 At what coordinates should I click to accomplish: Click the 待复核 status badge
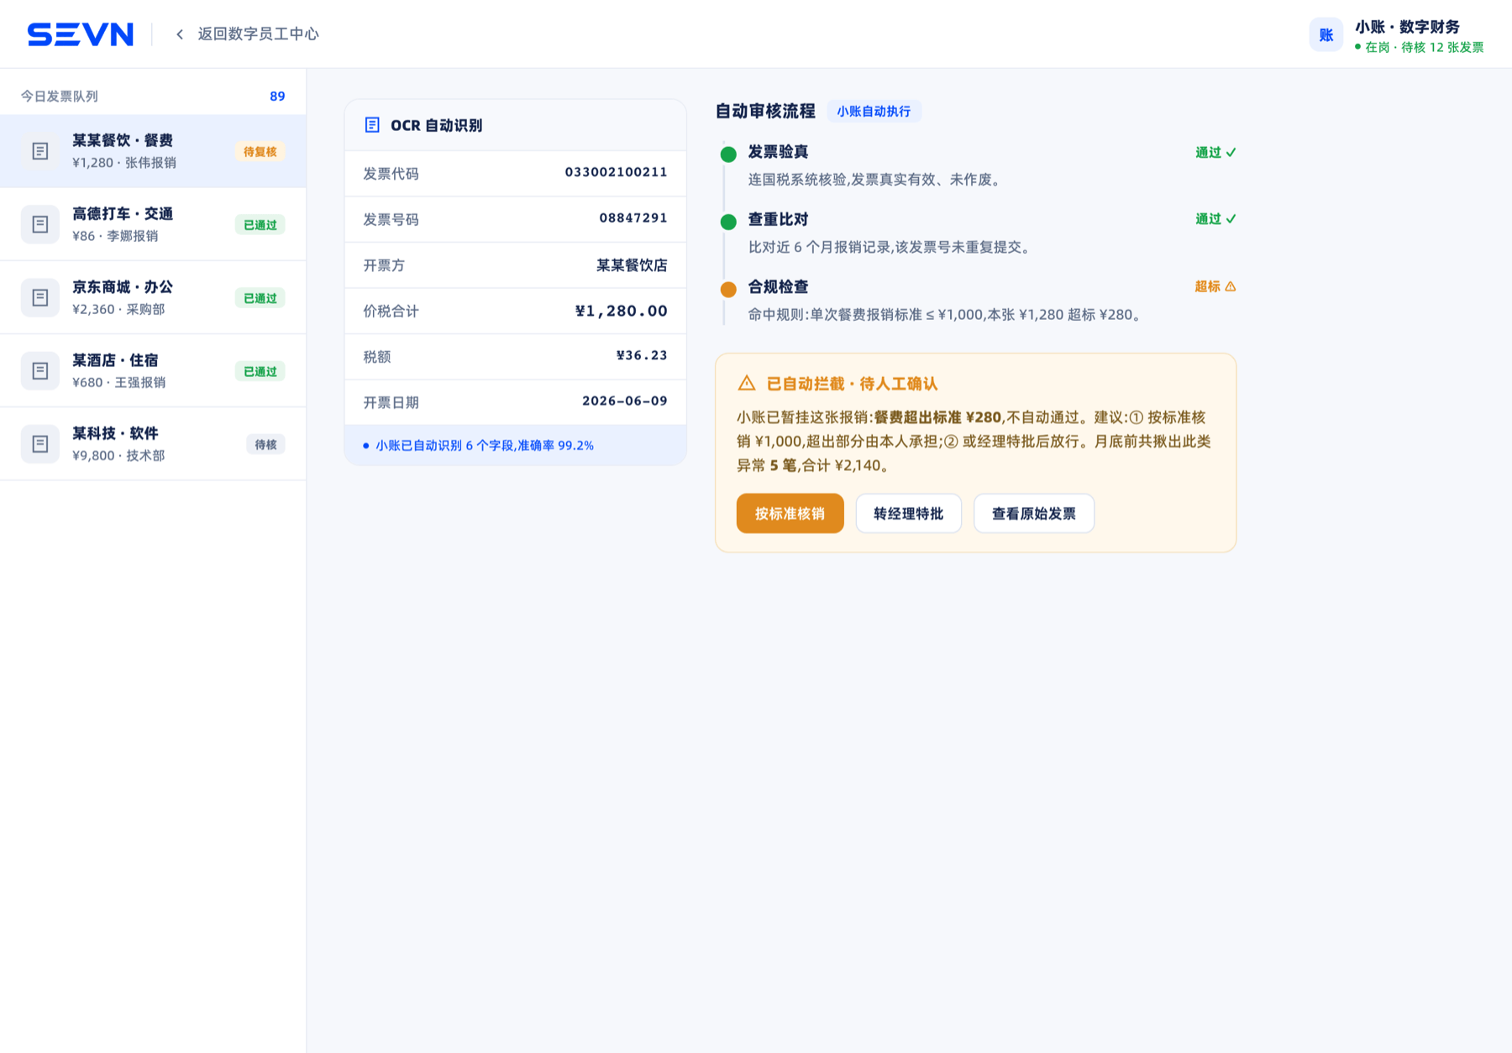click(x=260, y=152)
